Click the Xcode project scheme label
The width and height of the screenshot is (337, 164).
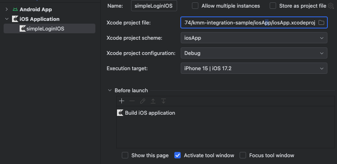(135, 38)
